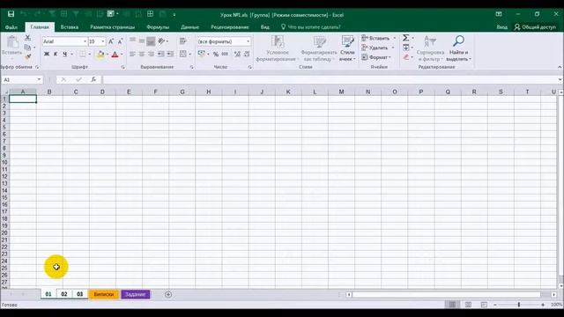The height and width of the screenshot is (317, 564).
Task: Select the purple Задание sheet tab
Action: 136,294
